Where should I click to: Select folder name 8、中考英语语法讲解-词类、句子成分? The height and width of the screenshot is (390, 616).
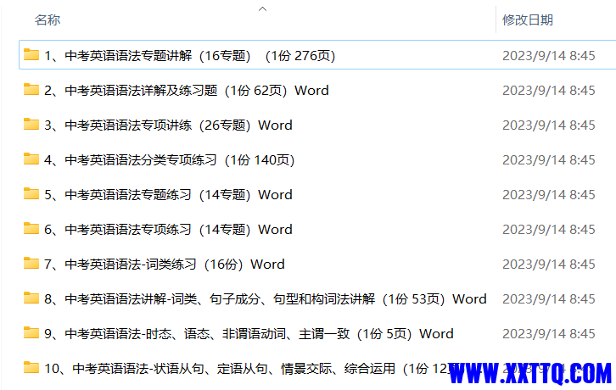(266, 299)
